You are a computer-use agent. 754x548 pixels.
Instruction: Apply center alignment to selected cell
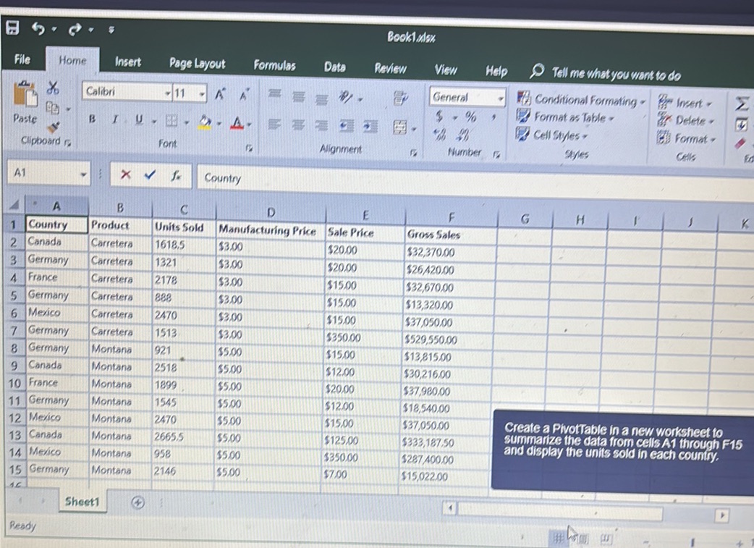pyautogui.click(x=297, y=125)
